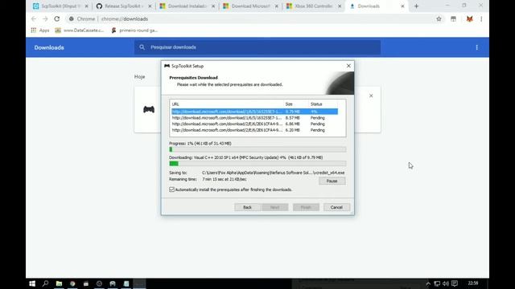This screenshot has height=289, width=515.
Task: Bookmark this page with the star icon
Action: (439, 19)
